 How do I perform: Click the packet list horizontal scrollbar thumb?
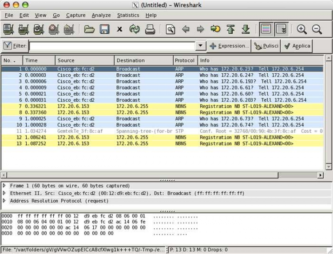coord(143,175)
